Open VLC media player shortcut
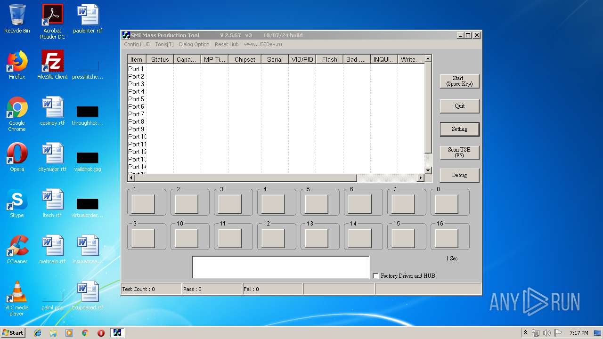The image size is (603, 339). pyautogui.click(x=17, y=299)
